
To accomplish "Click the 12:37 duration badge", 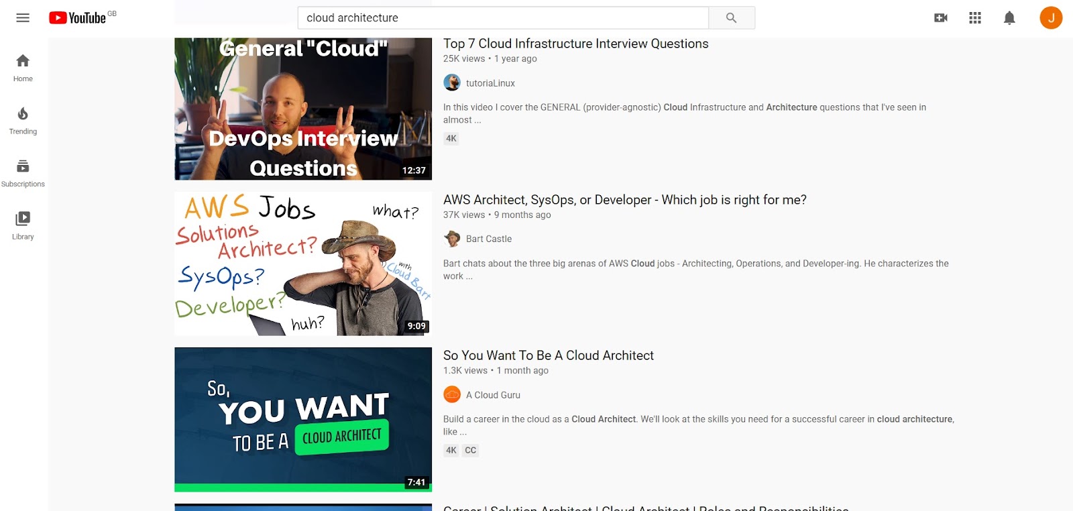I will tap(414, 170).
